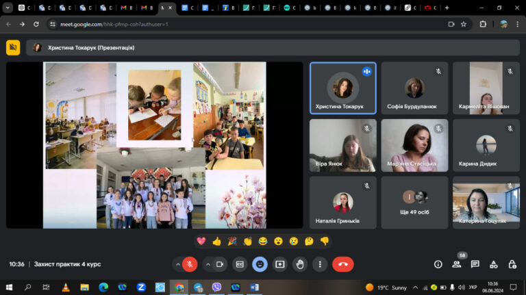Viewport: 526px width, 295px height.
Task: Open the three-dot more options menu
Action: point(320,264)
